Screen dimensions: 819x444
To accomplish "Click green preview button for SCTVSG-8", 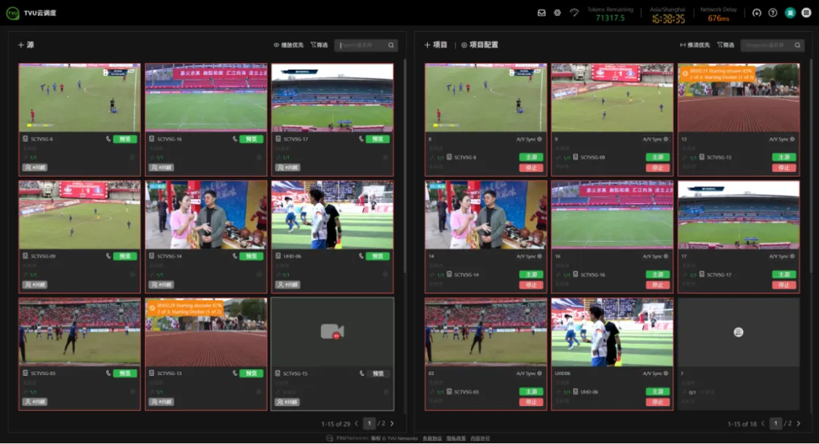I will pos(125,139).
